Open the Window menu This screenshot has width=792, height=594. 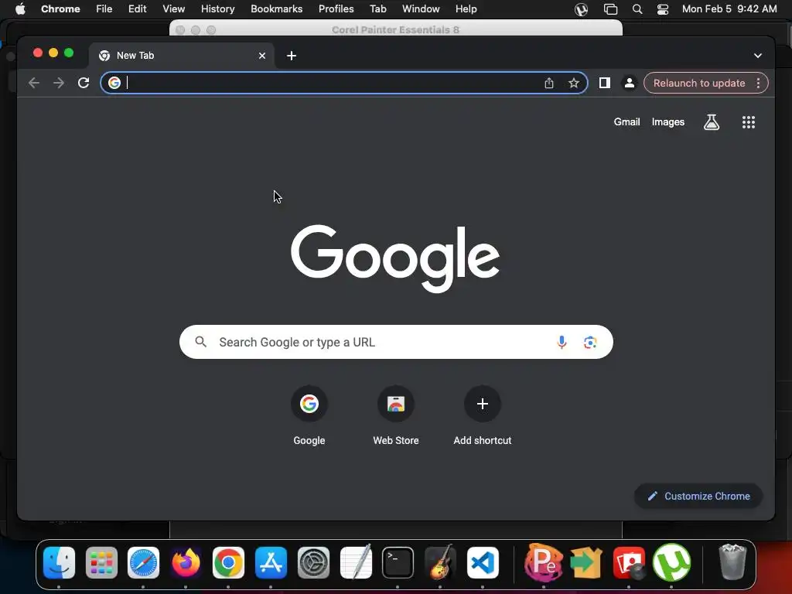421,9
